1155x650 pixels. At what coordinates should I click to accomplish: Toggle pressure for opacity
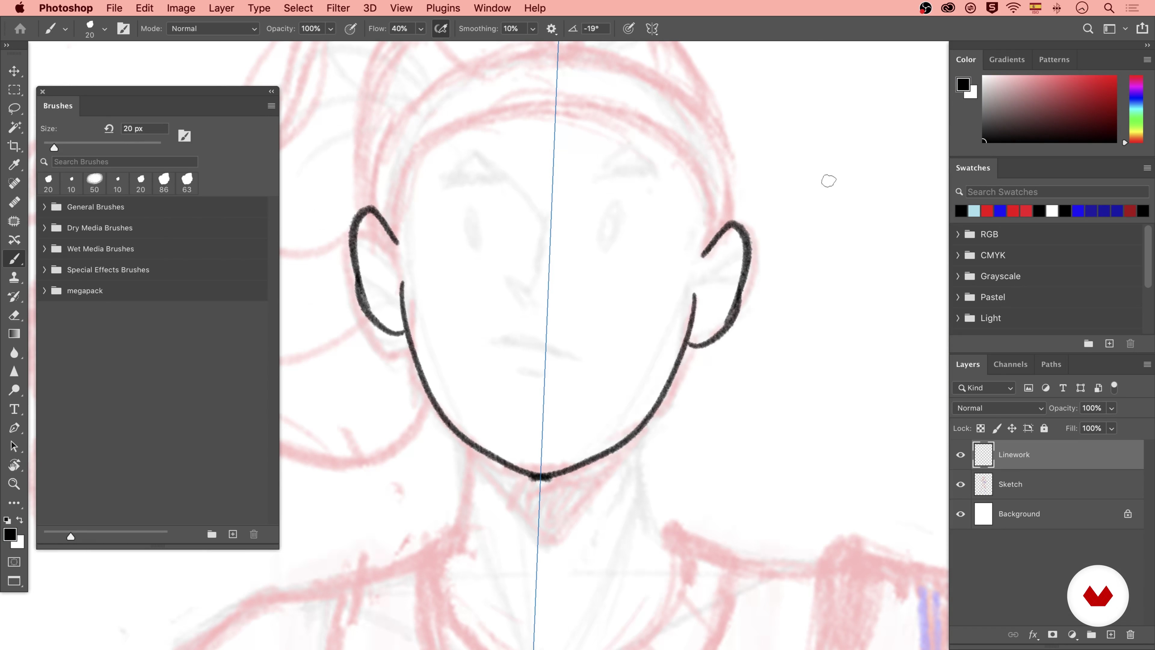(x=351, y=29)
